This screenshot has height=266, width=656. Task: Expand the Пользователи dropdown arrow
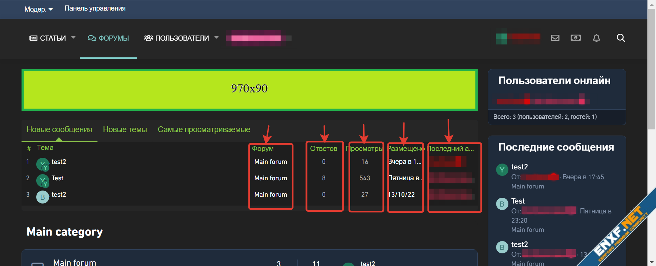pos(216,38)
